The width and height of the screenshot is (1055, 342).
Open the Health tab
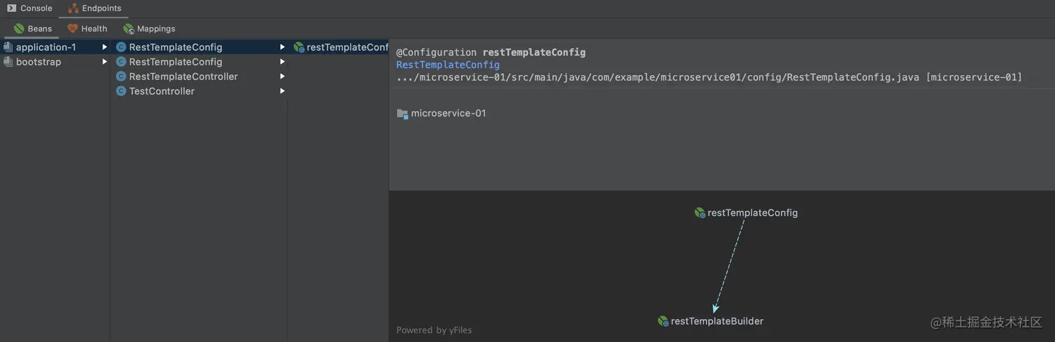click(88, 29)
